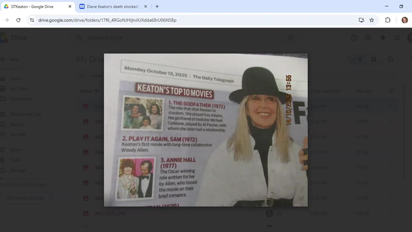Image resolution: width=412 pixels, height=232 pixels.
Task: Show the view details info icon
Action: tap(390, 59)
